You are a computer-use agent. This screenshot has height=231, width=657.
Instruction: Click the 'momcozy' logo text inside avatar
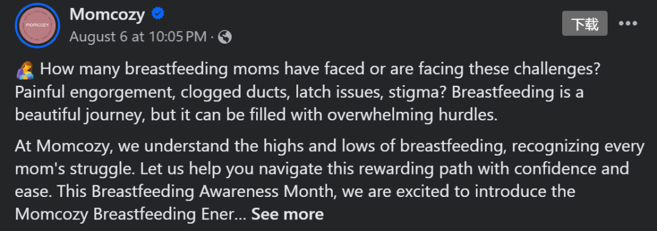37,25
